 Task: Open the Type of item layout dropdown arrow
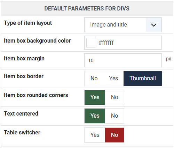click(x=154, y=25)
